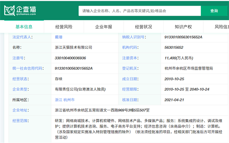Select approval date 2021-04-21
229x143 pixels.
(174, 100)
